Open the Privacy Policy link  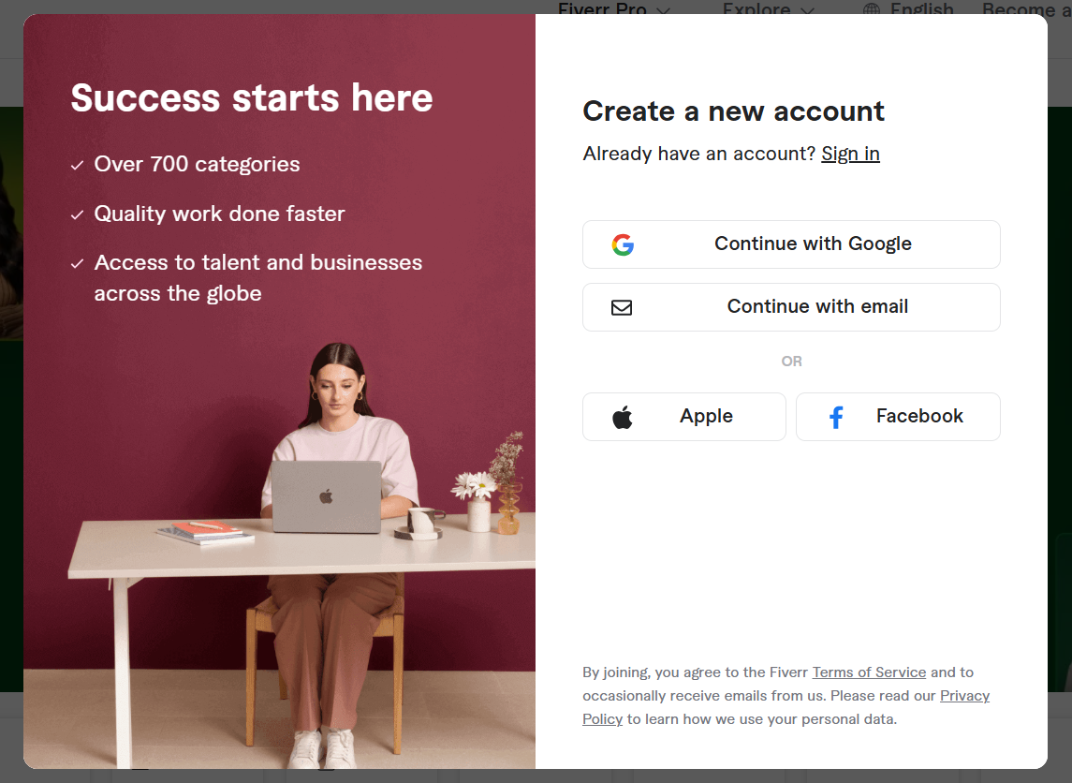coord(964,696)
